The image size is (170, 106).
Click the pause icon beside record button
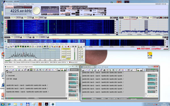[71, 46]
